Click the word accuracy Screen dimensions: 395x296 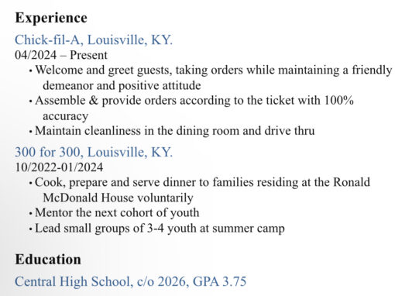pyautogui.click(x=65, y=116)
